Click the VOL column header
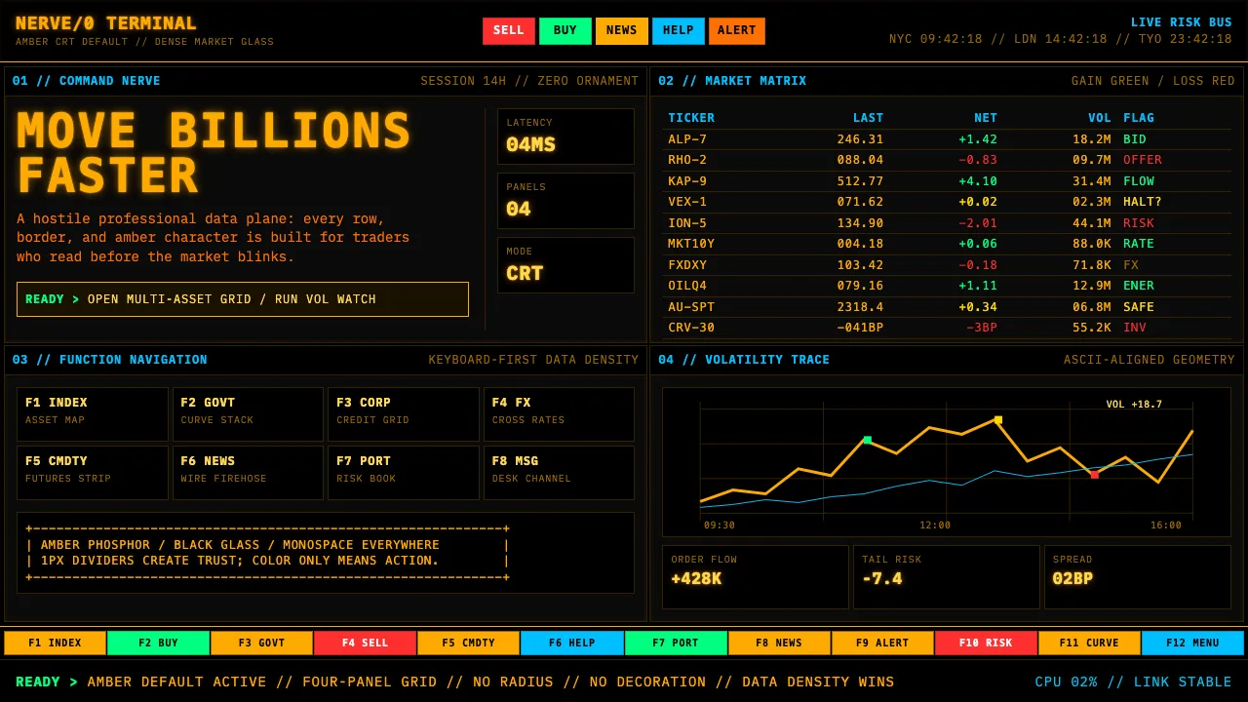 pyautogui.click(x=1100, y=118)
